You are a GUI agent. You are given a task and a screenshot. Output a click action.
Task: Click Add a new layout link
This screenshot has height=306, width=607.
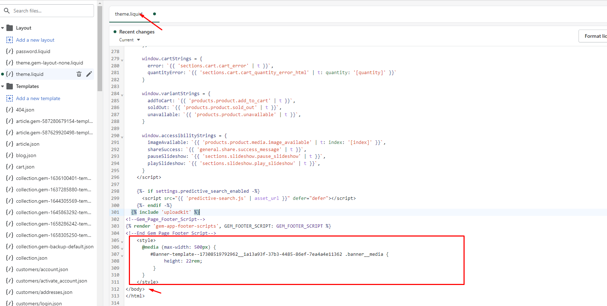coord(35,40)
